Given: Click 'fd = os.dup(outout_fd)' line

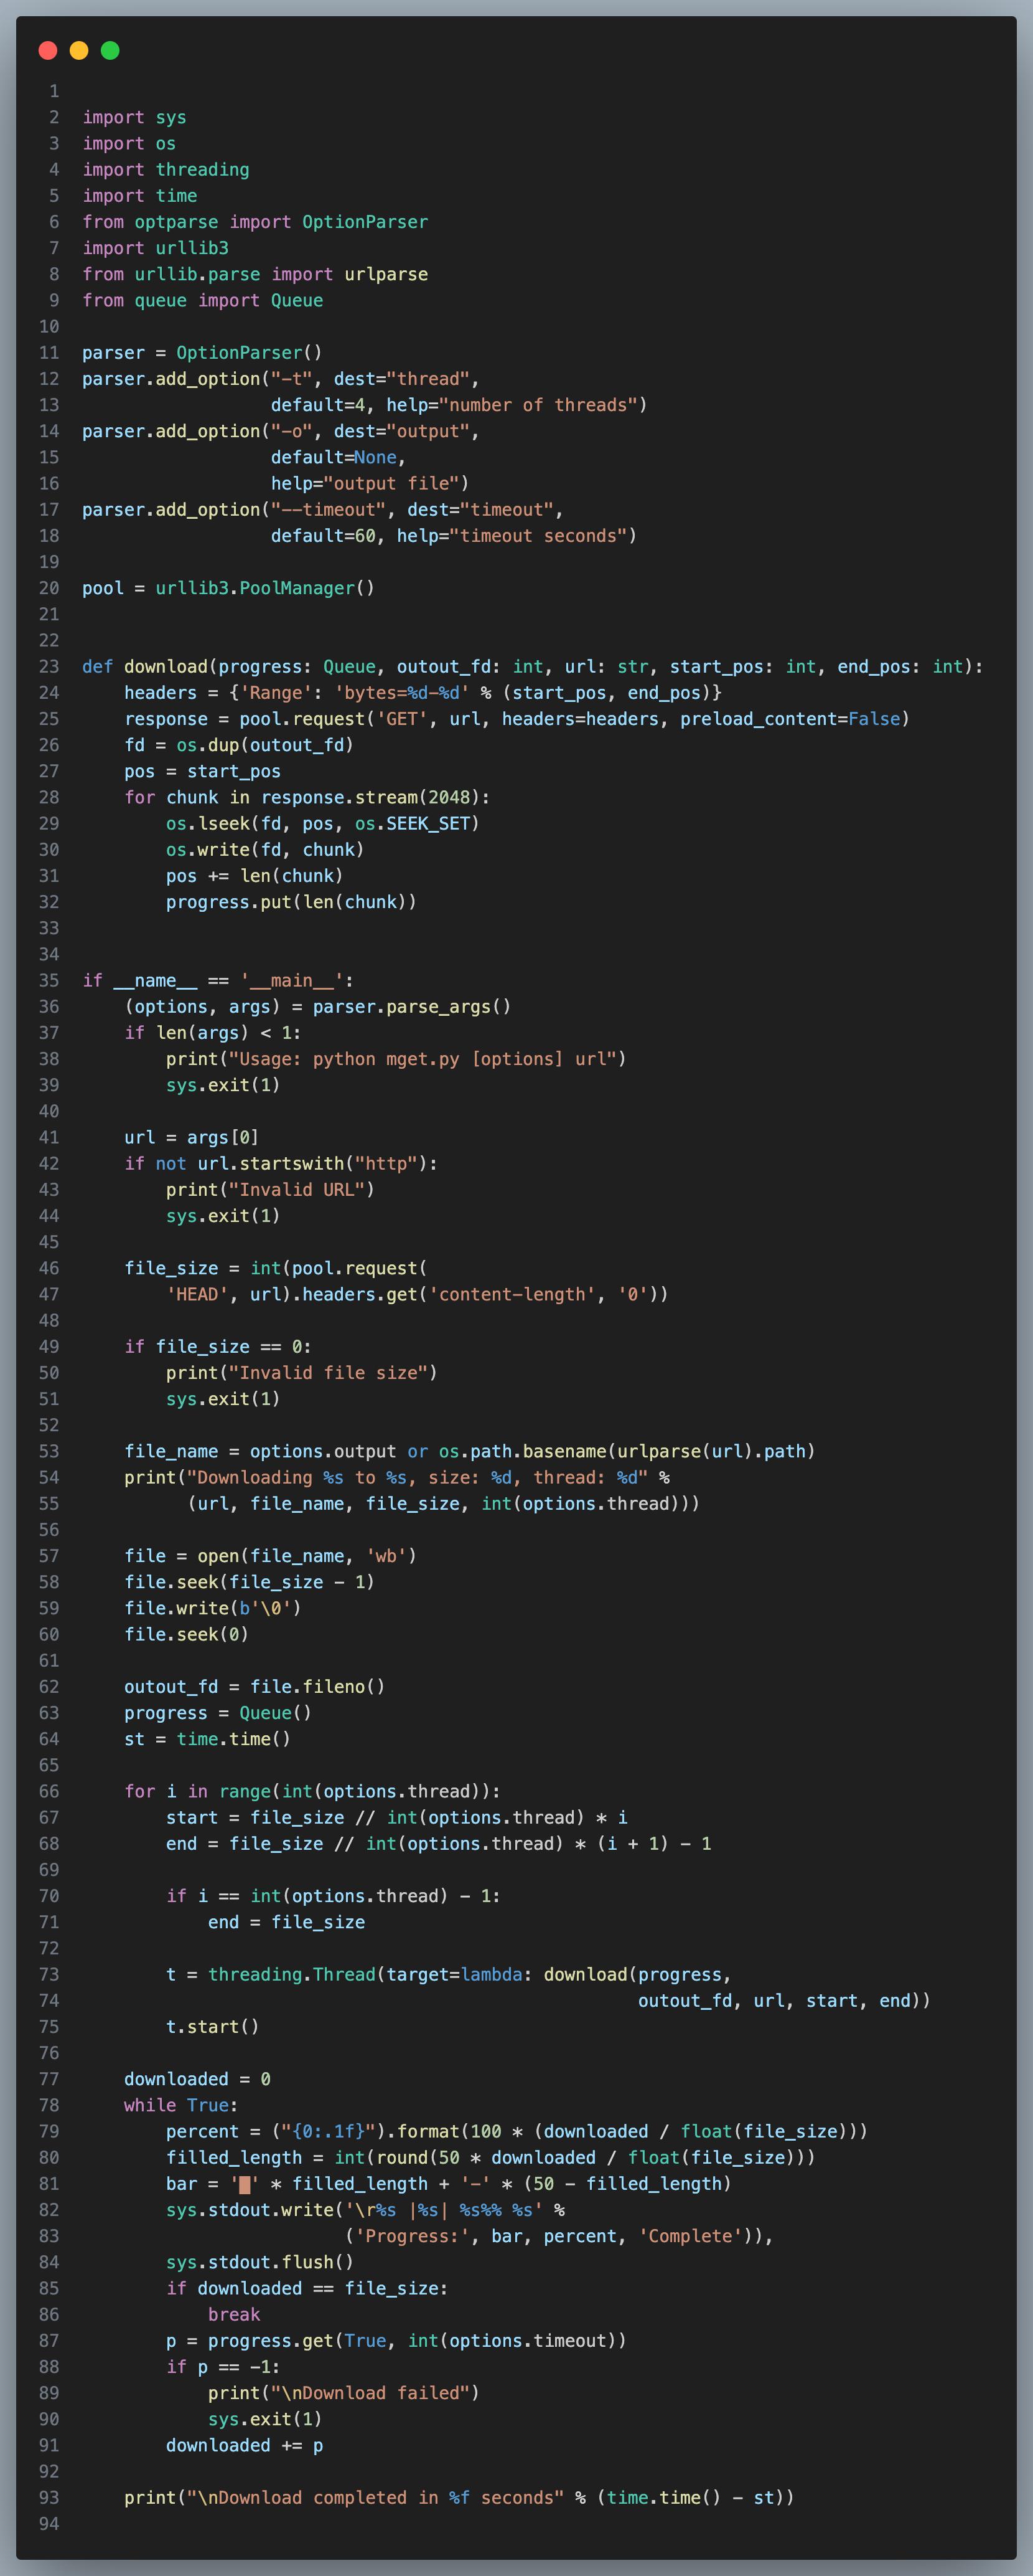Looking at the screenshot, I should click(x=239, y=745).
